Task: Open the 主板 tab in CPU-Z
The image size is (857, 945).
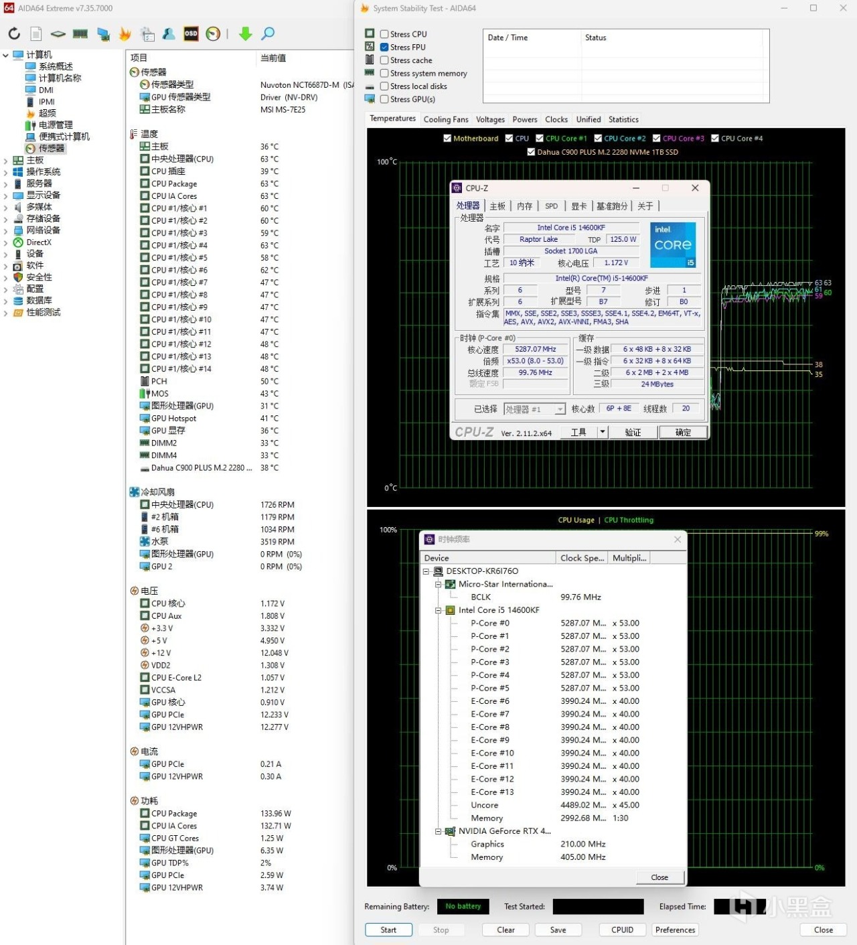Action: click(497, 206)
